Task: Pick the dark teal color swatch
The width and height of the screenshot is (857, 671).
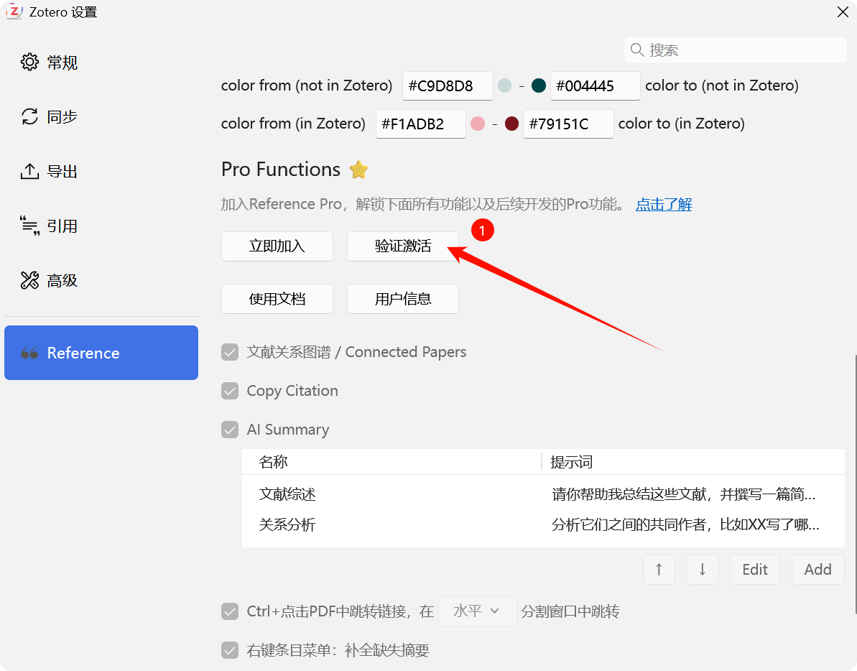Action: click(x=539, y=85)
